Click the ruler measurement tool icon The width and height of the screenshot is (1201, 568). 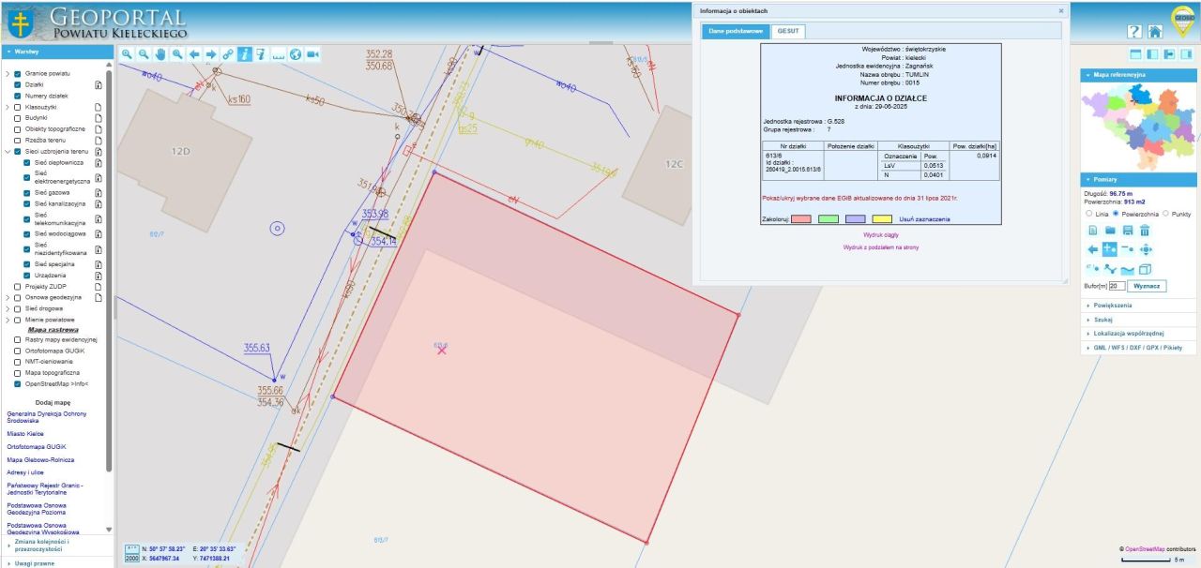tap(278, 54)
